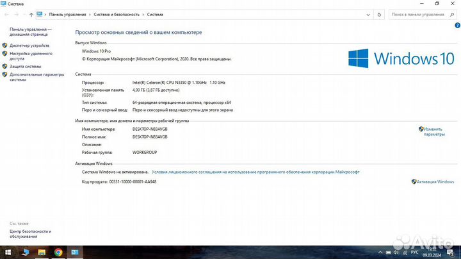Screen dimensions: 461x259
Task: Check the battery status tray icon
Action: point(389,253)
